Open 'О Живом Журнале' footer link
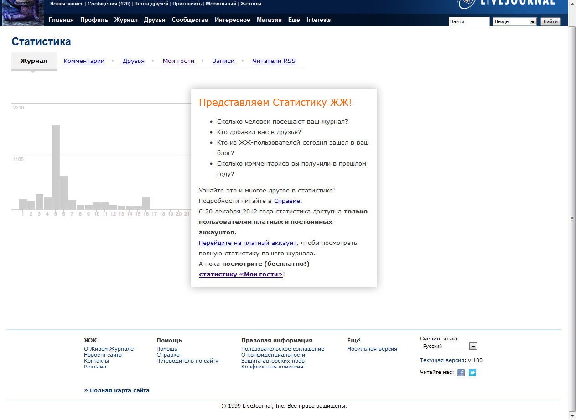 pyautogui.click(x=109, y=349)
